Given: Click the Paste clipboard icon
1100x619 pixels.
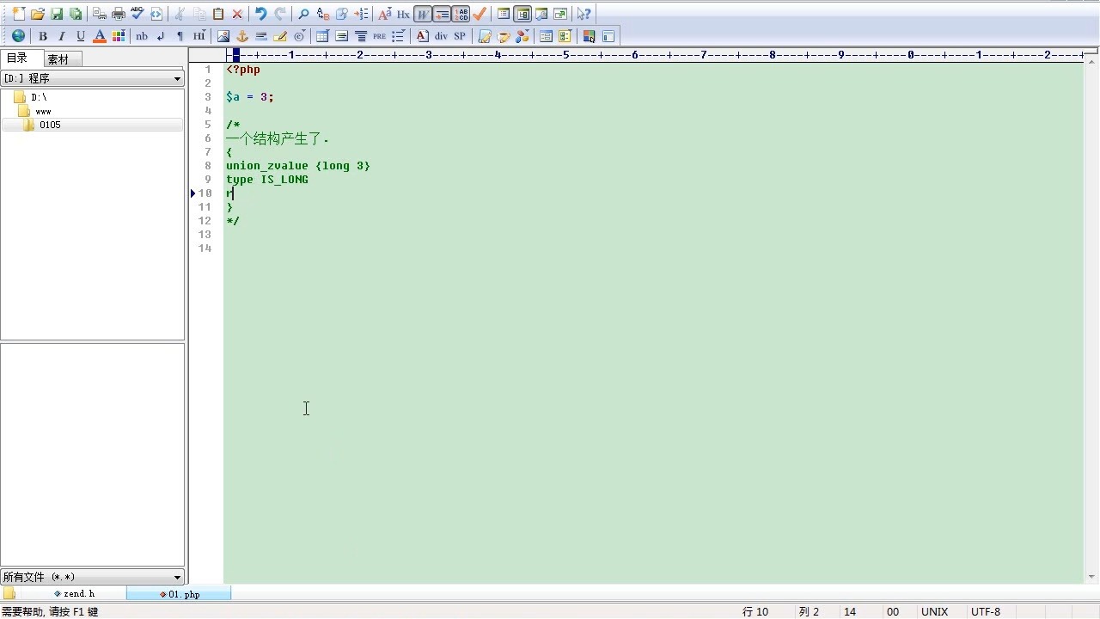Looking at the screenshot, I should click(x=218, y=14).
